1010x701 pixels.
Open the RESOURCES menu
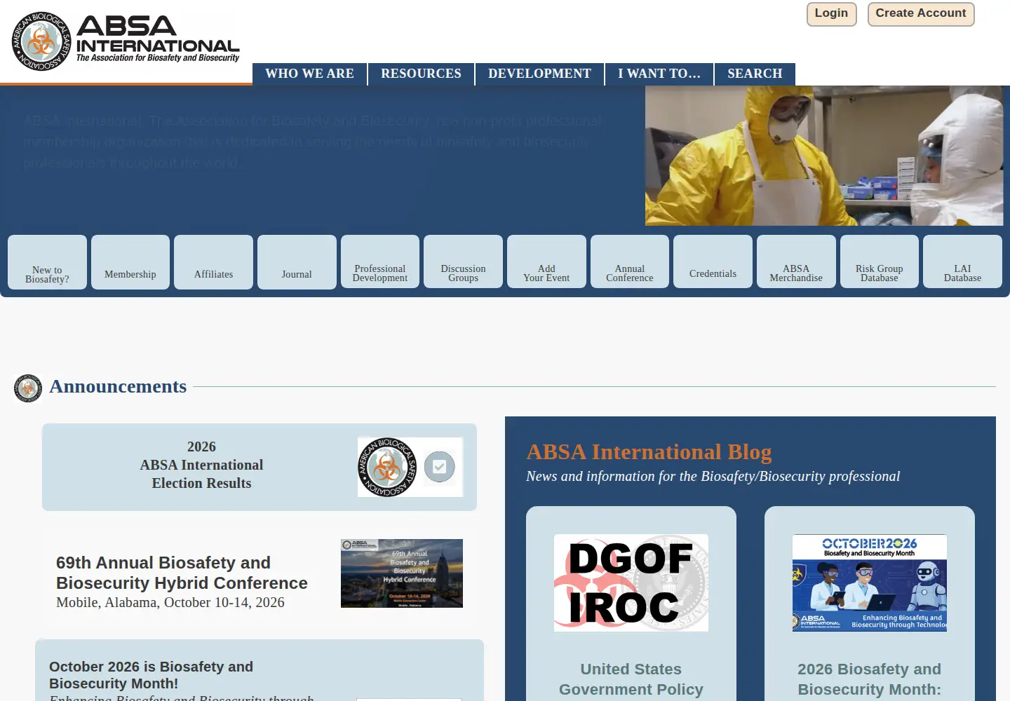[x=421, y=74]
